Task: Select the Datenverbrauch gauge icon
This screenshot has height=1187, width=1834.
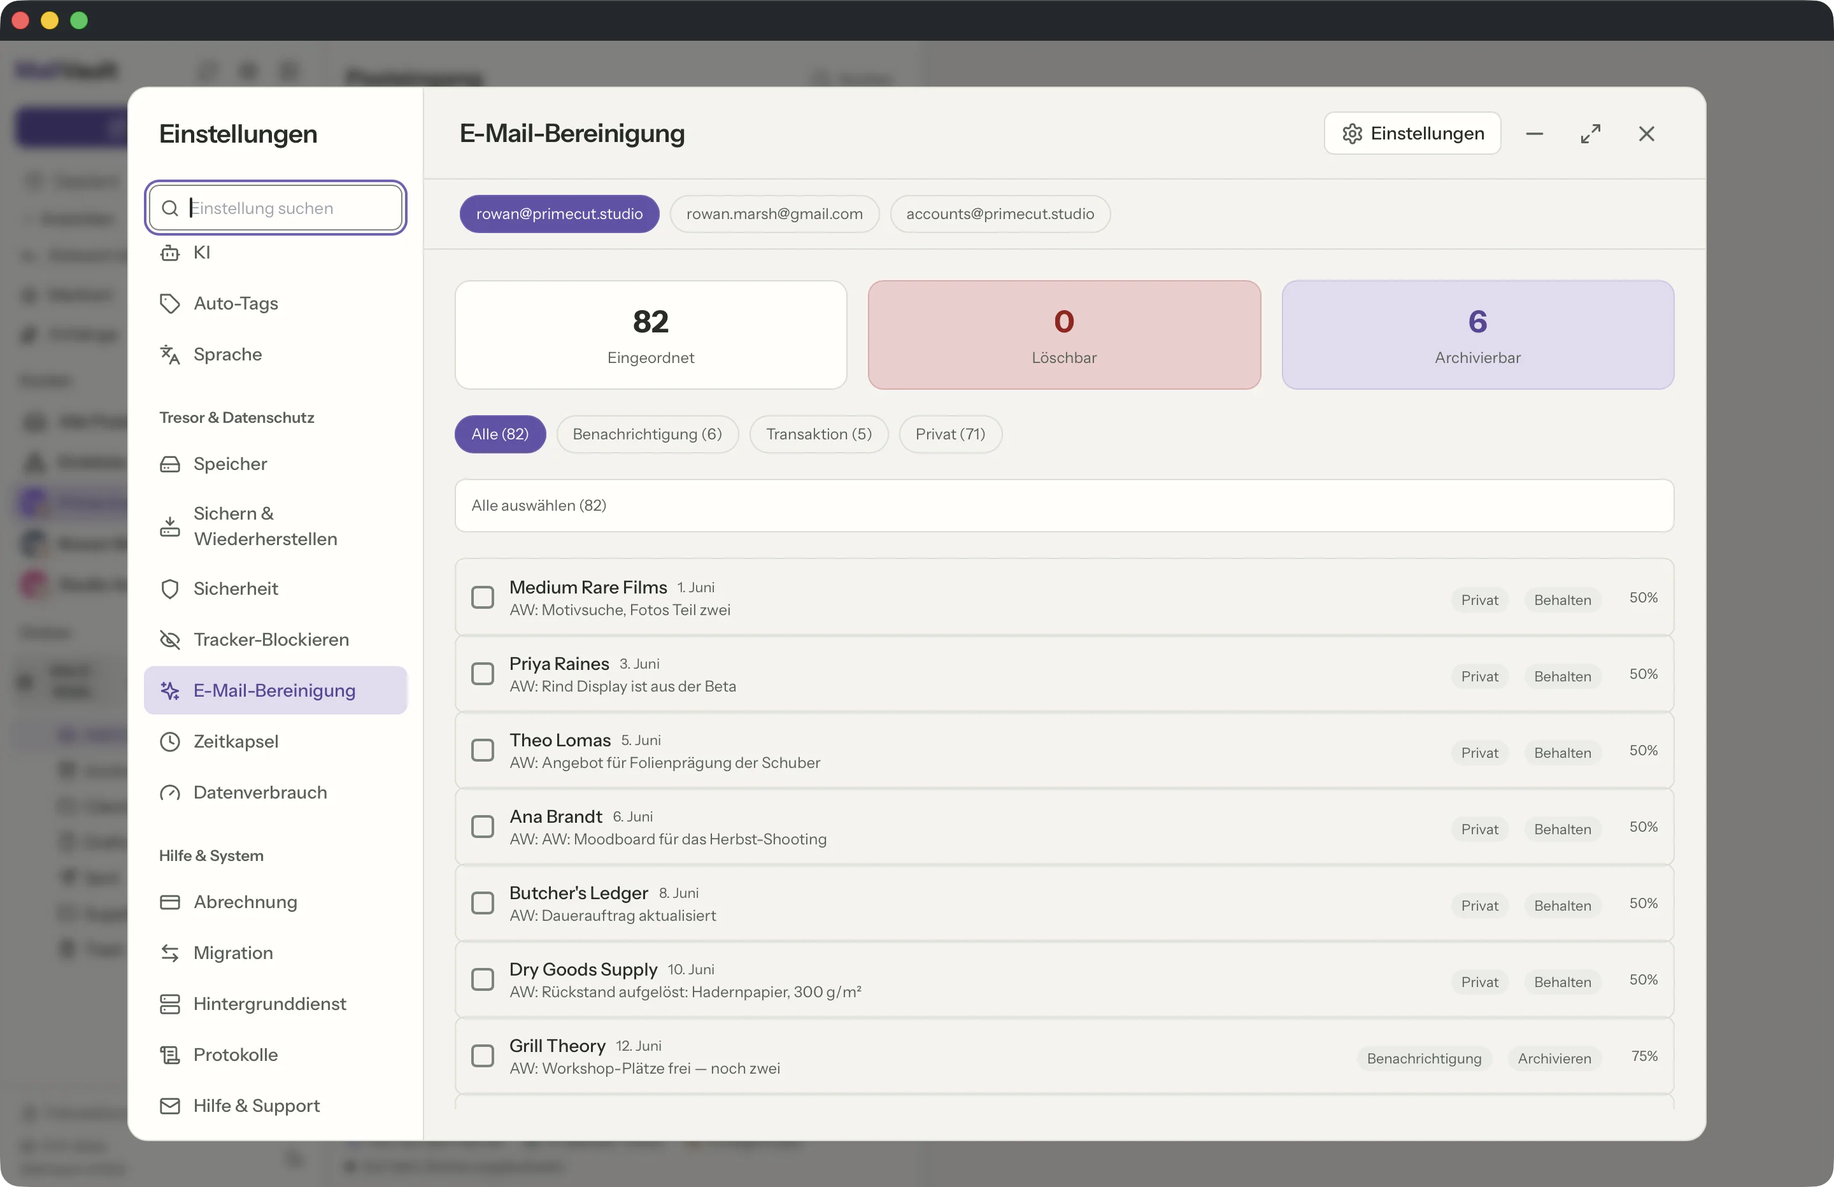Action: [169, 792]
